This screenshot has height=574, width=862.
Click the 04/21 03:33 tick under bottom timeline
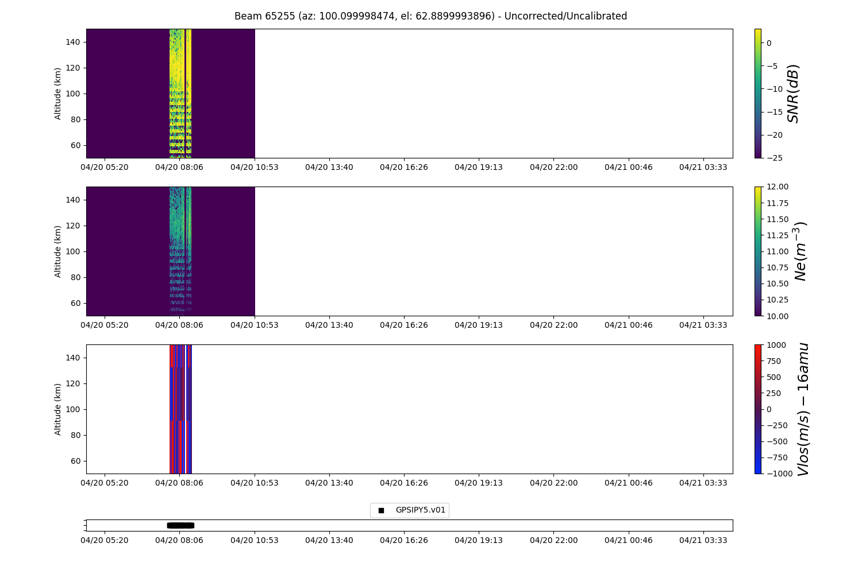[x=703, y=540]
